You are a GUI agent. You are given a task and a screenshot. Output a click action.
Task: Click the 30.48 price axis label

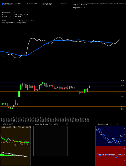[x=123, y=96]
